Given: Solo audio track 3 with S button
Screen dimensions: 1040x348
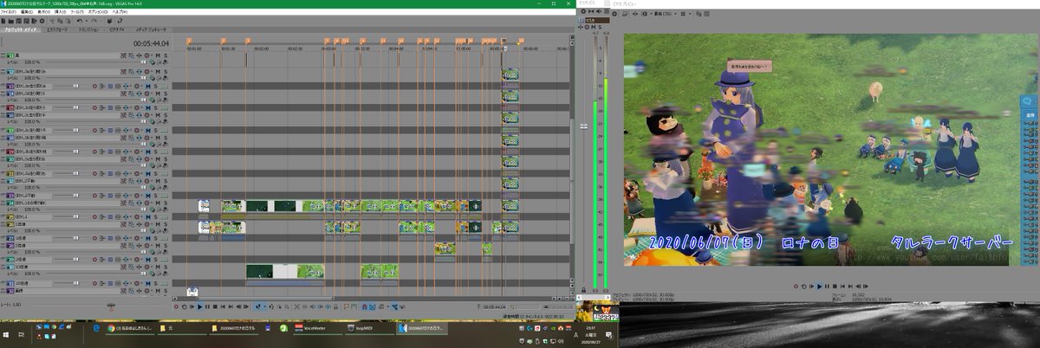Looking at the screenshot, I should (x=155, y=86).
